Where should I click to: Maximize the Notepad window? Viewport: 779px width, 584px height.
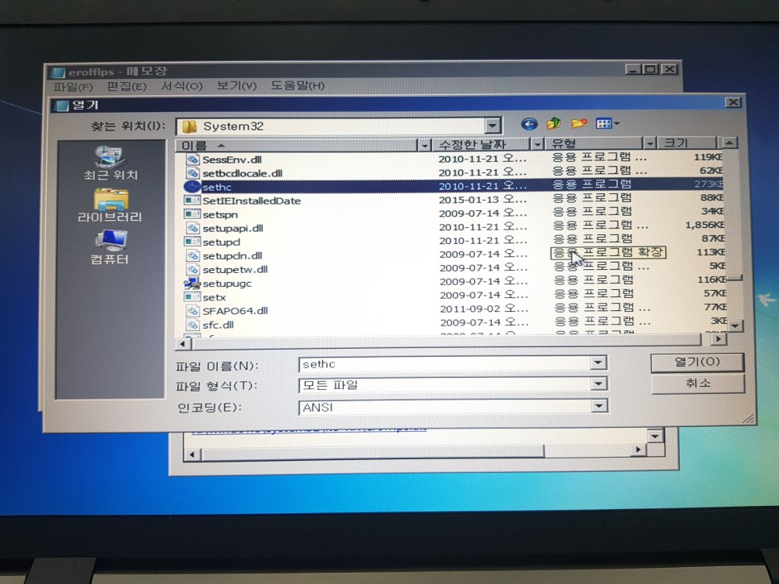tap(651, 69)
